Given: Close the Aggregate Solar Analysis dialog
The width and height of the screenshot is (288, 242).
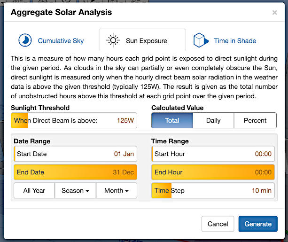Looking at the screenshot, I should tap(274, 13).
